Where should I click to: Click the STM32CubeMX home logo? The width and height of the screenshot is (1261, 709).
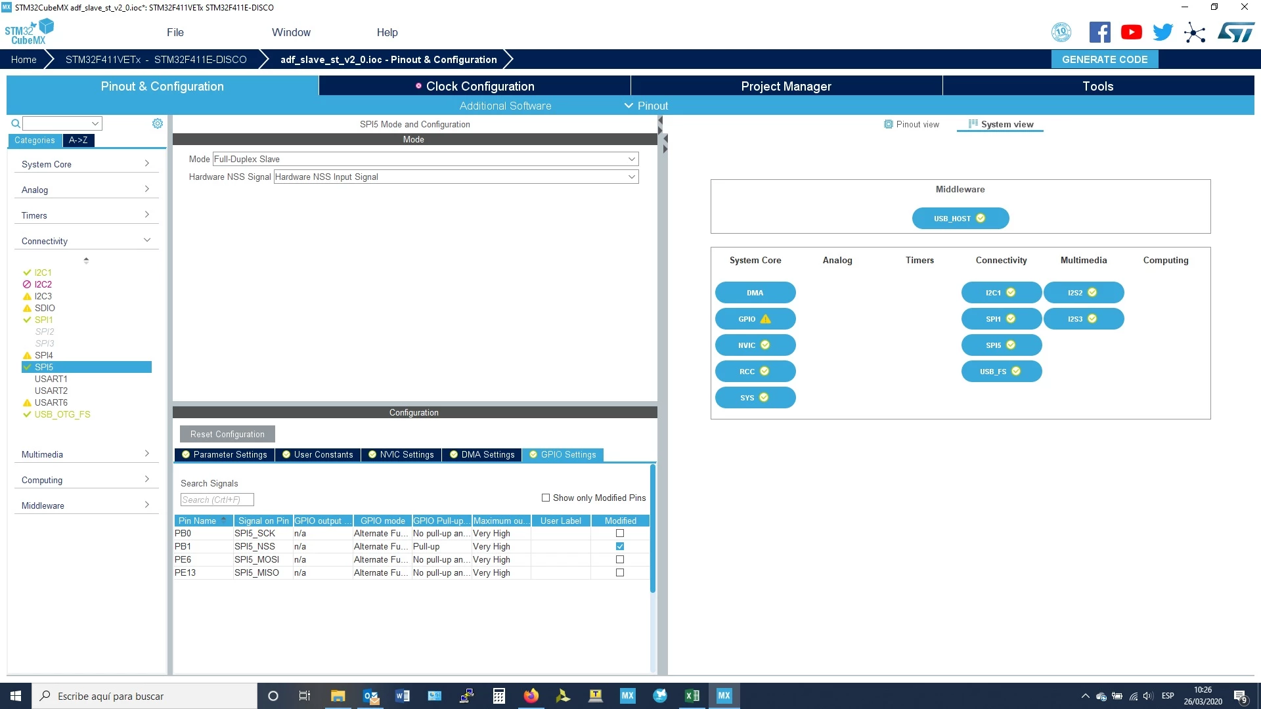point(29,32)
